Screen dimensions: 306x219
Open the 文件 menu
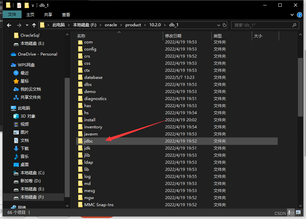pyautogui.click(x=12, y=14)
